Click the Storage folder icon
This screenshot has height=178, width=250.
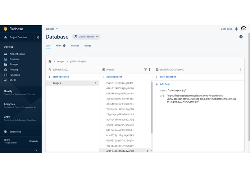pos(6,64)
